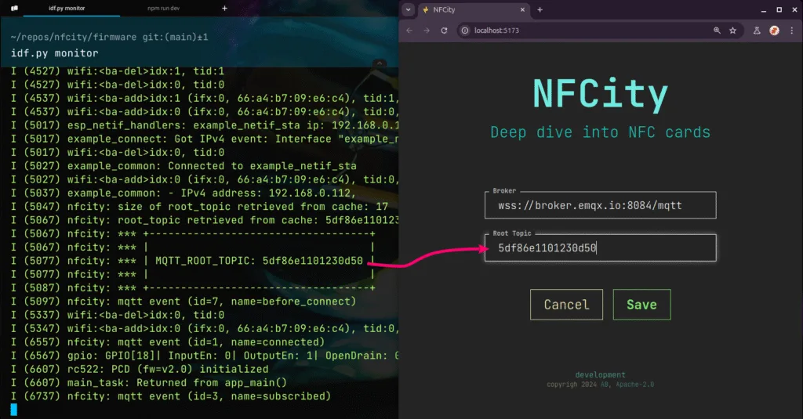803x419 pixels.
Task: Bookmark this page with the star icon
Action: (733, 31)
